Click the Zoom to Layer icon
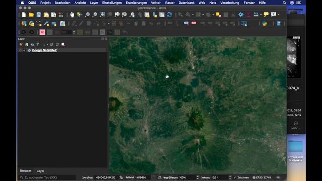Image resolution: width=322 pixels, height=181 pixels. (117, 15)
